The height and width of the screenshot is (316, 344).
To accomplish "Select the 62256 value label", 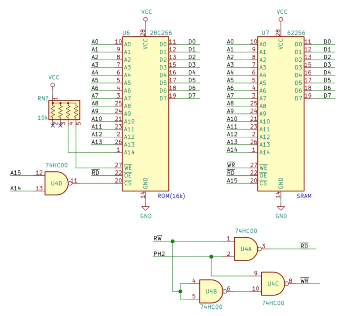I will coord(296,33).
